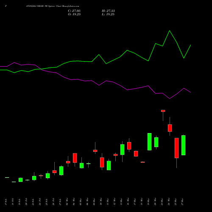Select the low value L: 18.25
Image resolution: width=212 pixels, height=212 pixels.
pos(108,14)
